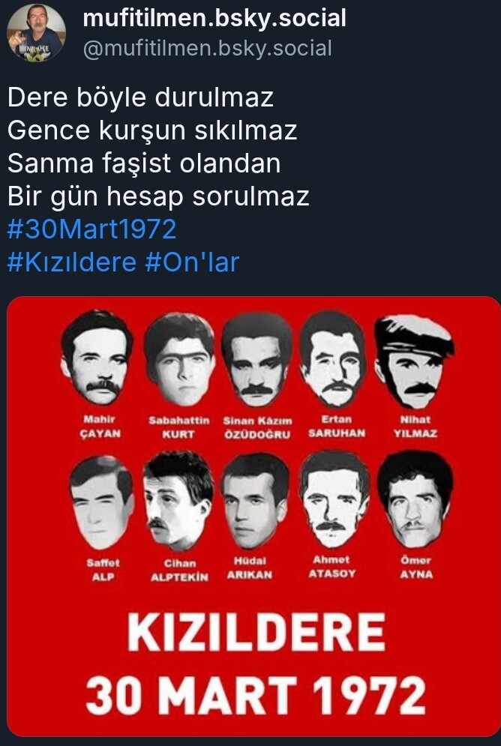Image resolution: width=501 pixels, height=746 pixels.
Task: Click Hüdai Arıkan's face
Action: (x=255, y=501)
